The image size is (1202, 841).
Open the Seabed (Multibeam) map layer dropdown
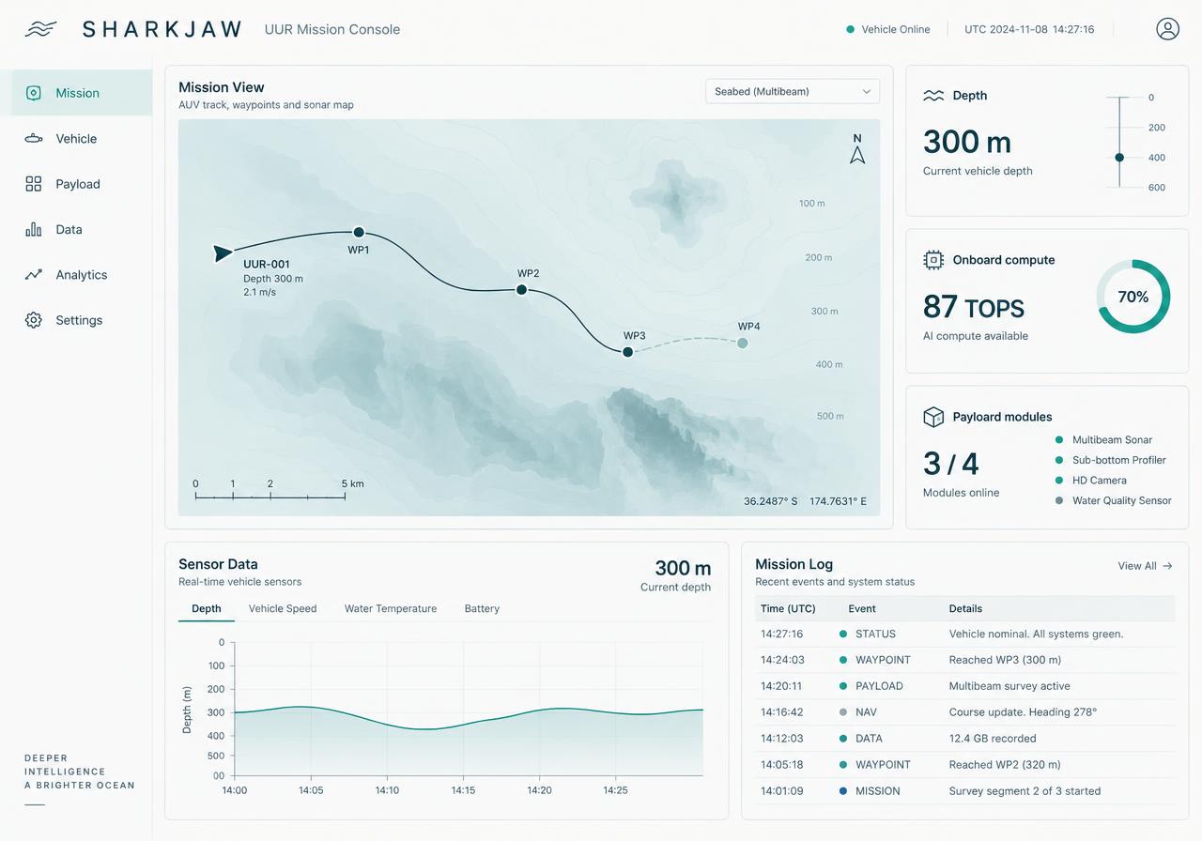[x=793, y=91]
